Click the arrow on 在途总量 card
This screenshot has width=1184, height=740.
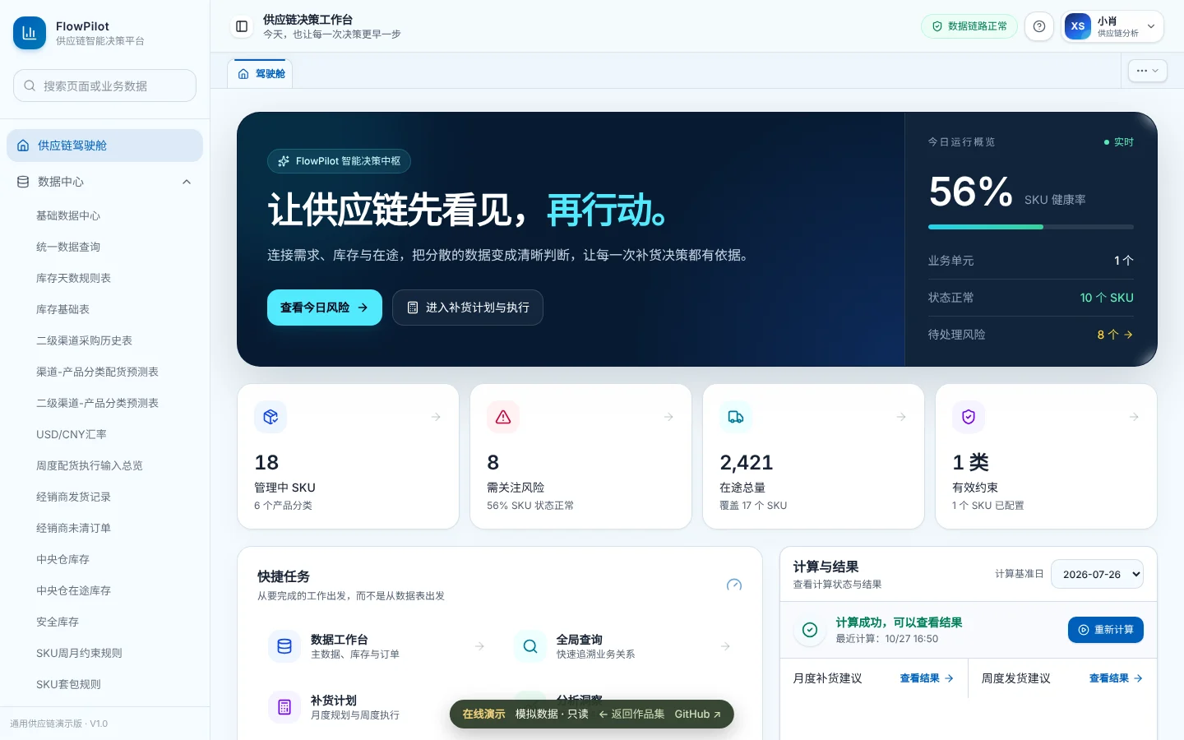[x=901, y=417]
